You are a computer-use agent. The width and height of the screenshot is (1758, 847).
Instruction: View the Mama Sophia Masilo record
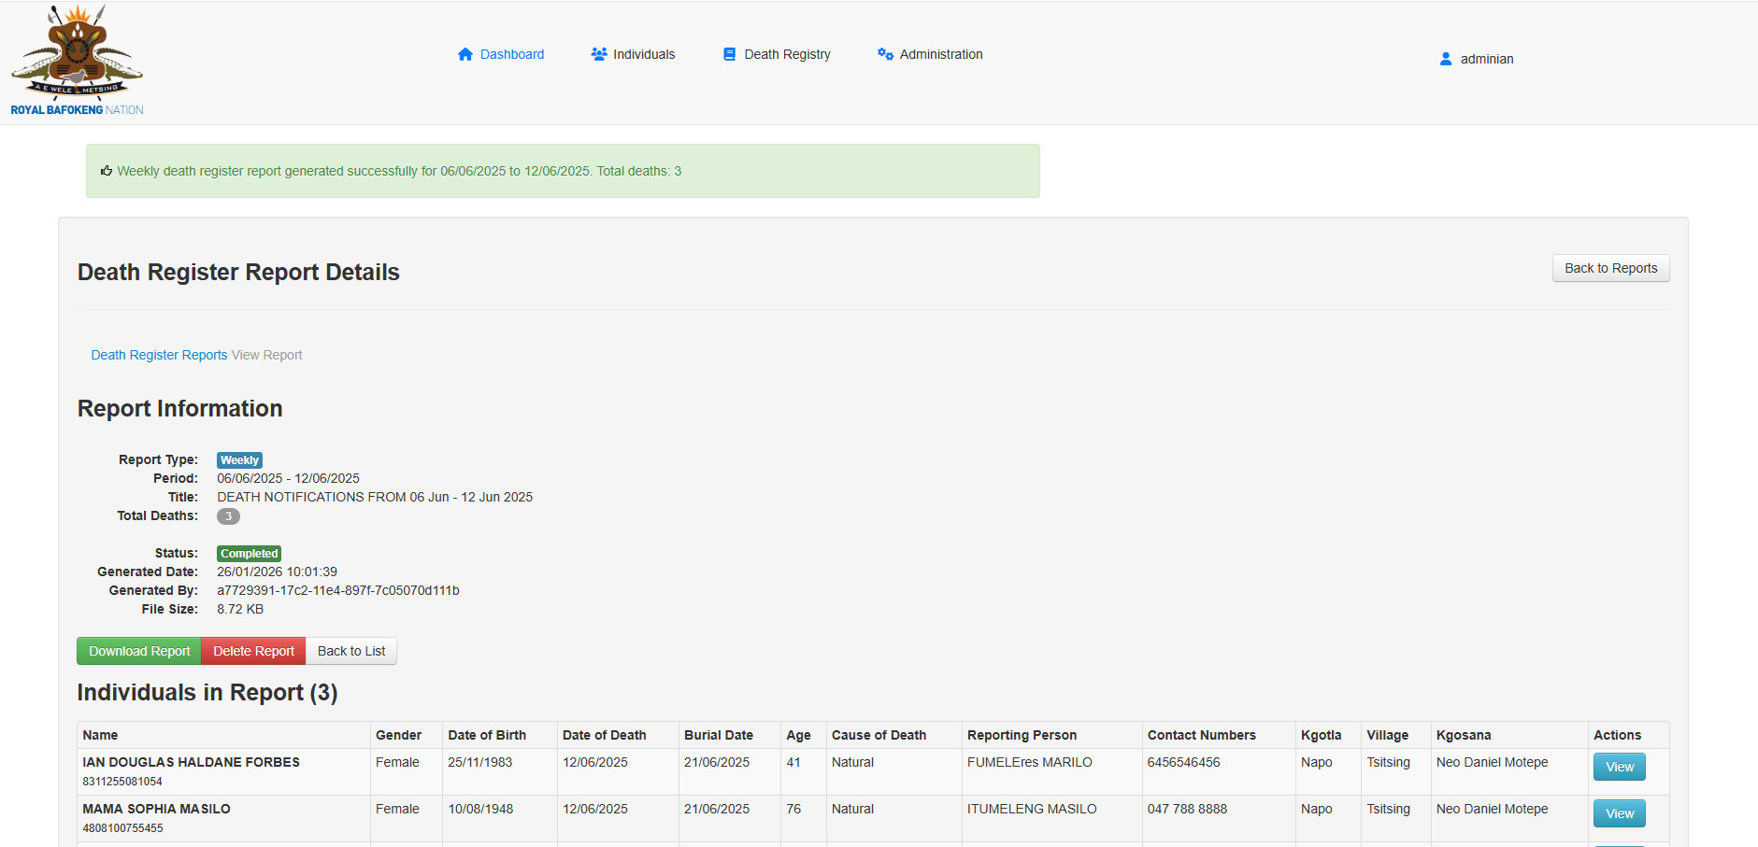(x=1619, y=813)
